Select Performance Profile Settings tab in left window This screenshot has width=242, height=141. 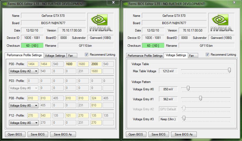pyautogui.click(x=24, y=55)
